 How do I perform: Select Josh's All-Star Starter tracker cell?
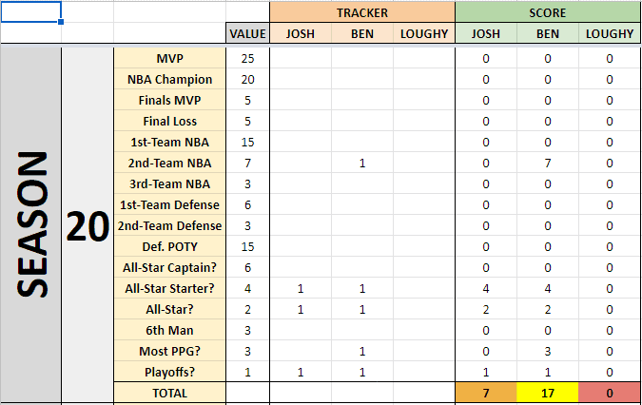click(x=301, y=288)
